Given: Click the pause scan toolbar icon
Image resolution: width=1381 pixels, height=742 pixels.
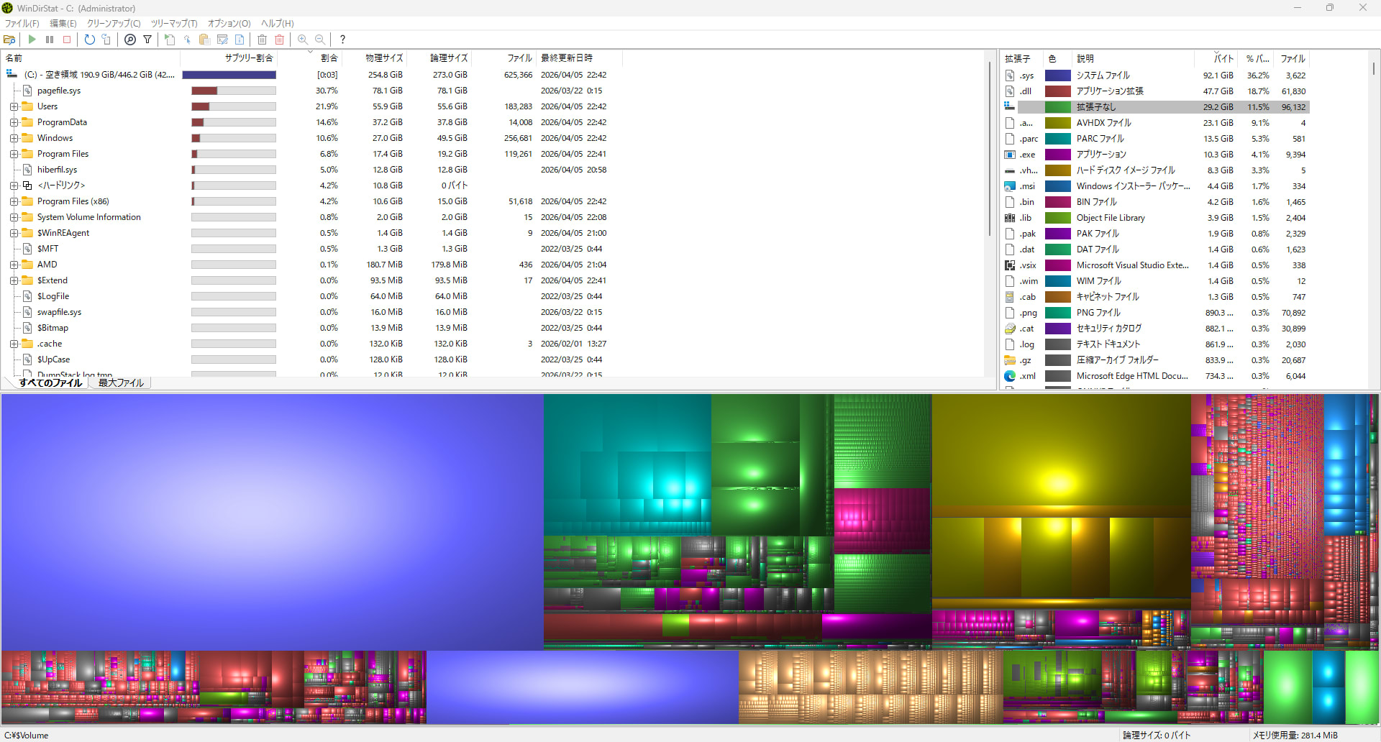Looking at the screenshot, I should pyautogui.click(x=50, y=40).
